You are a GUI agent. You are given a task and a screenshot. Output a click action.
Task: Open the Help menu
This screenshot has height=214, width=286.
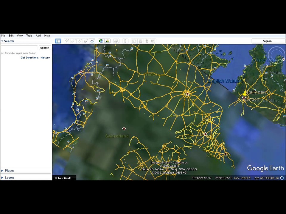[47, 36]
